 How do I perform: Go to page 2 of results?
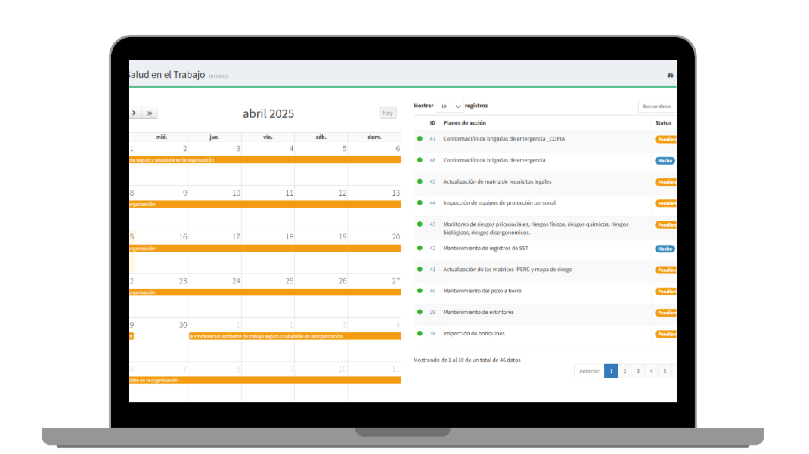point(625,371)
